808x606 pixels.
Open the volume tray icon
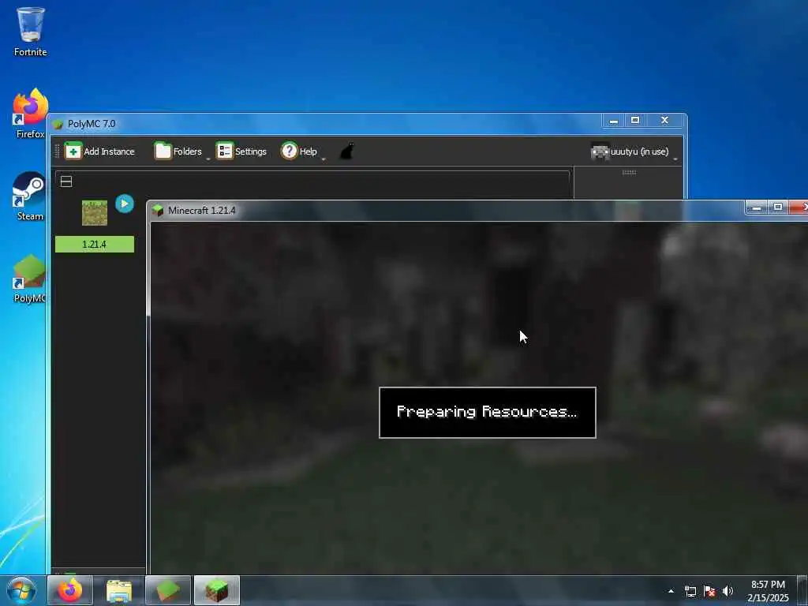tap(728, 591)
